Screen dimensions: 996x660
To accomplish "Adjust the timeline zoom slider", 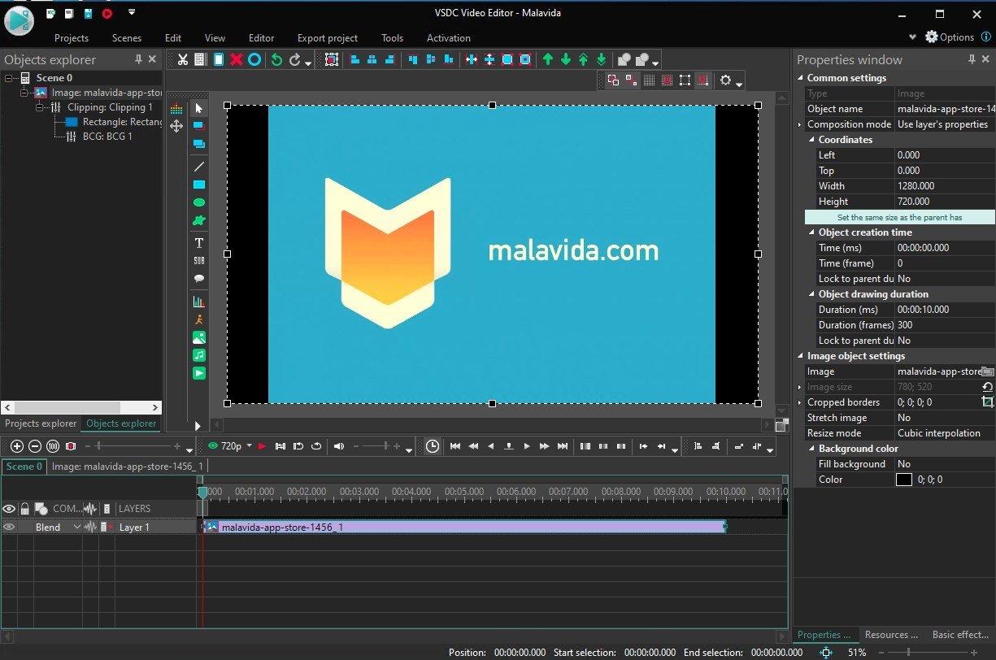I will click(133, 446).
